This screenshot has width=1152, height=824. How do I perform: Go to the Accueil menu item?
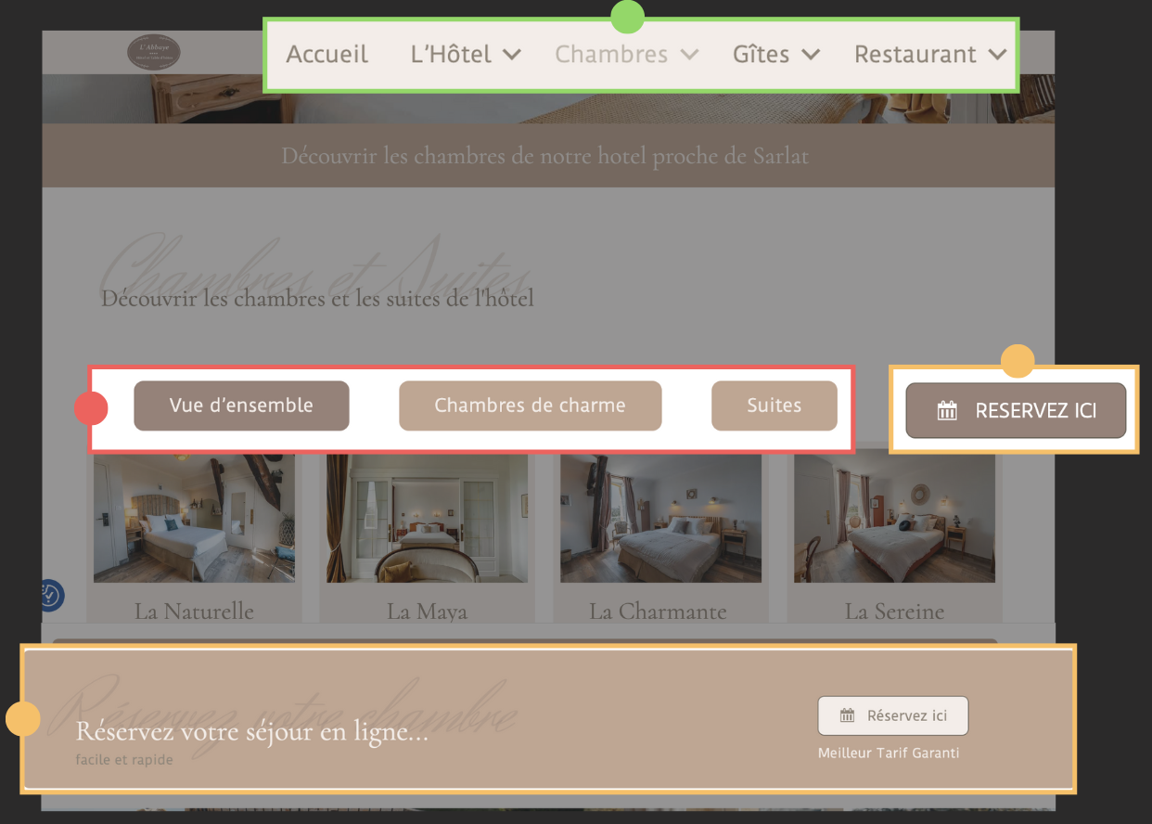coord(327,55)
